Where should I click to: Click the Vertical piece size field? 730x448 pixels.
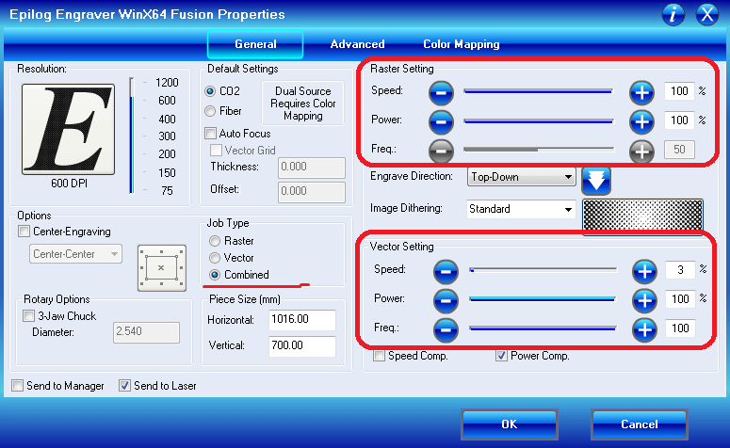coord(302,346)
